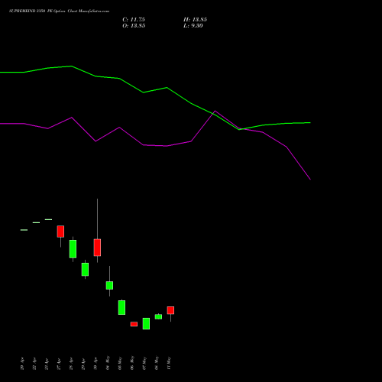The width and height of the screenshot is (382, 382).
Task: Click the 29 Apr date label
Action: [83, 364]
